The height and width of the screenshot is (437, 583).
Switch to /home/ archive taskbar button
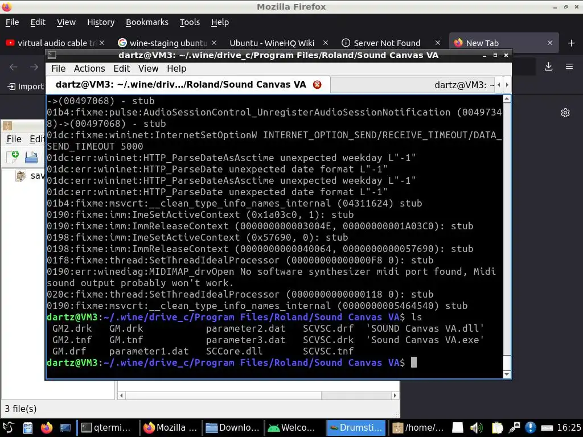(x=418, y=428)
